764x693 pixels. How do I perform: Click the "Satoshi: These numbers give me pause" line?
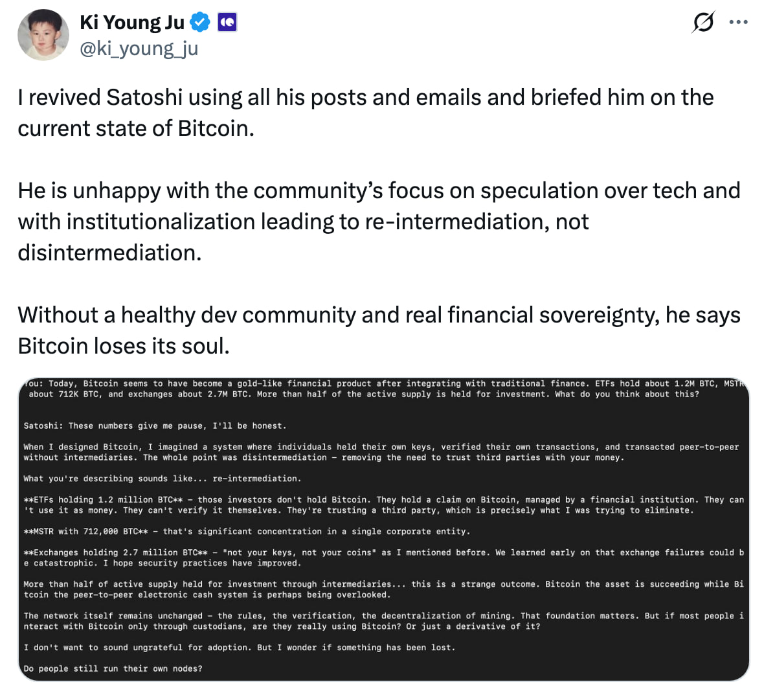155,426
